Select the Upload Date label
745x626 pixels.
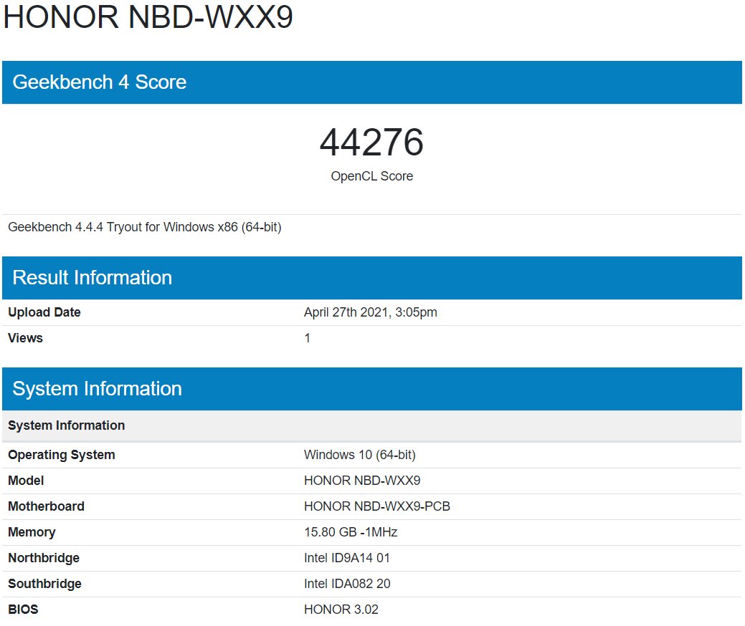[44, 312]
